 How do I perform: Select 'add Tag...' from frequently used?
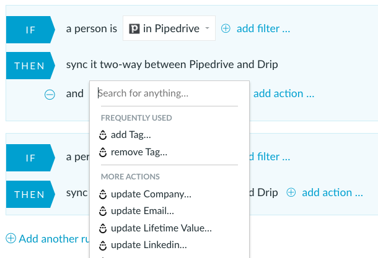(131, 135)
